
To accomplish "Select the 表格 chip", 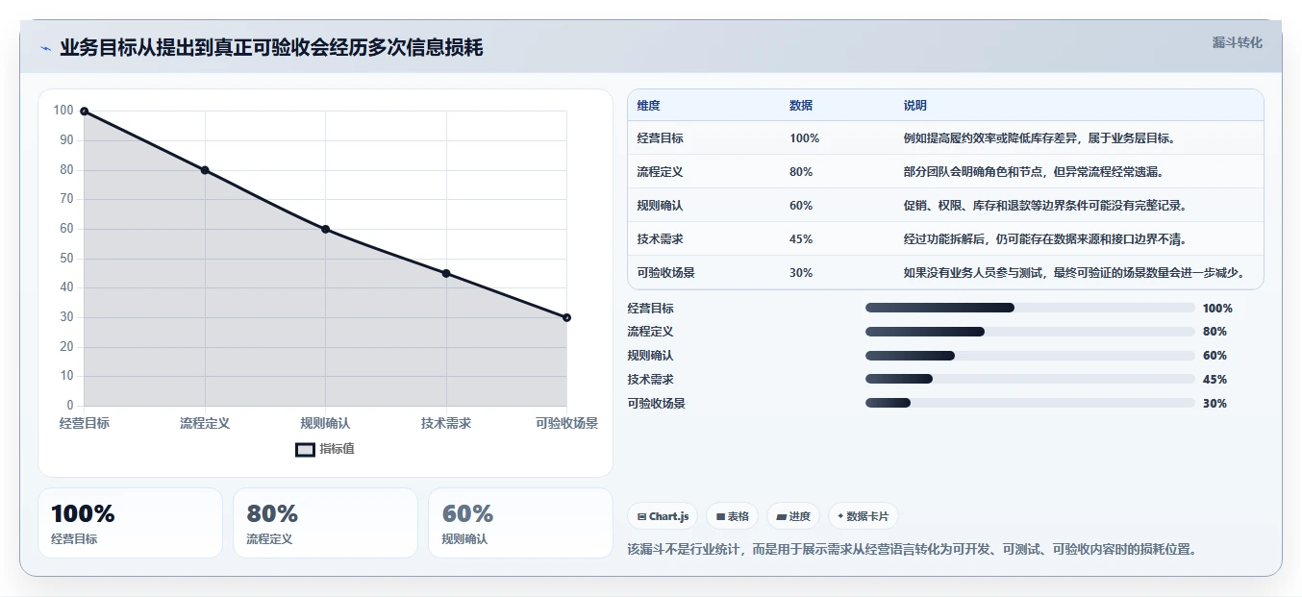I will point(732,516).
